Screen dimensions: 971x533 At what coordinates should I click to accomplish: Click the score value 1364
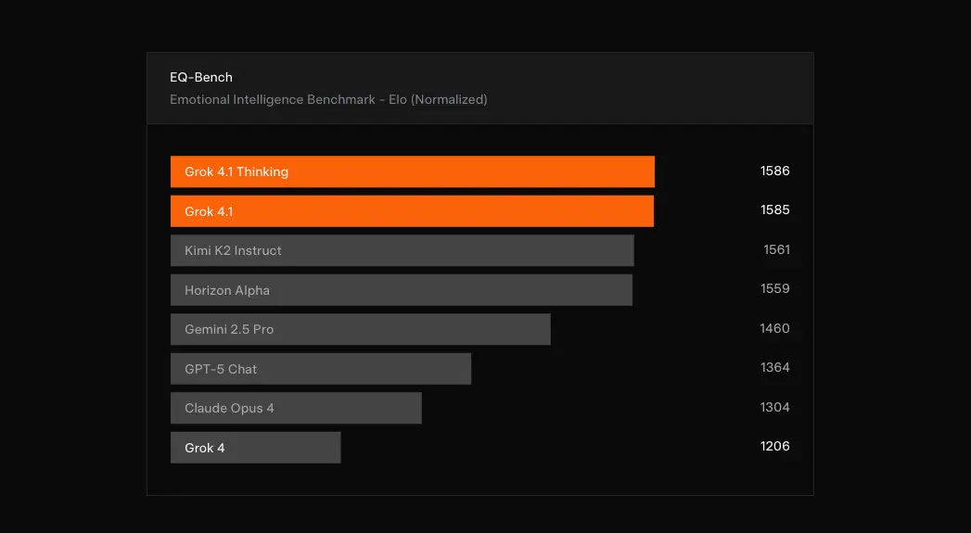click(x=774, y=368)
